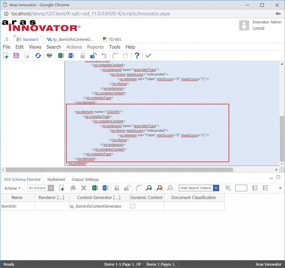285x268 pixels.
Task: Run search with the binoculars arrow icon
Action: tap(149, 188)
